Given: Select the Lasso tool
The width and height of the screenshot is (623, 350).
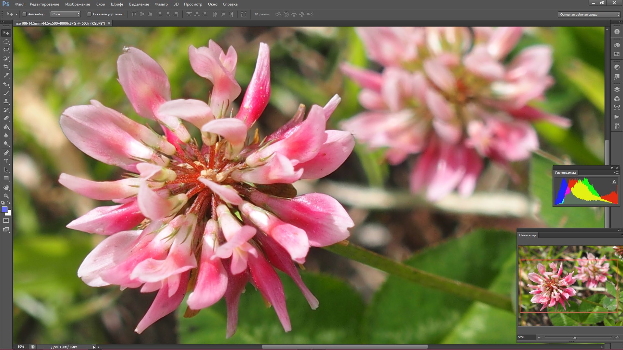Looking at the screenshot, I should (x=6, y=50).
